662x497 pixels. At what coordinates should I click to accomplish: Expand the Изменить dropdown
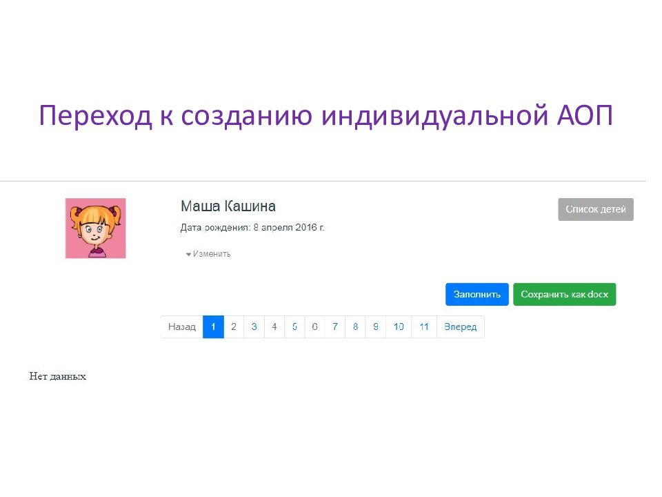[208, 253]
